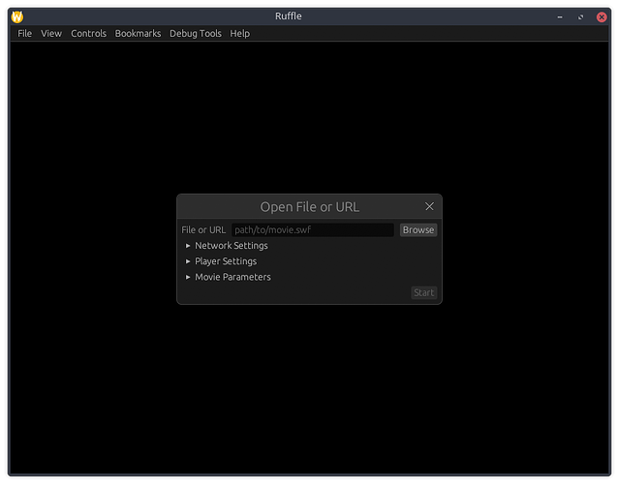Open the Bookmarks menu
Screen dimensions: 618x484
(138, 34)
